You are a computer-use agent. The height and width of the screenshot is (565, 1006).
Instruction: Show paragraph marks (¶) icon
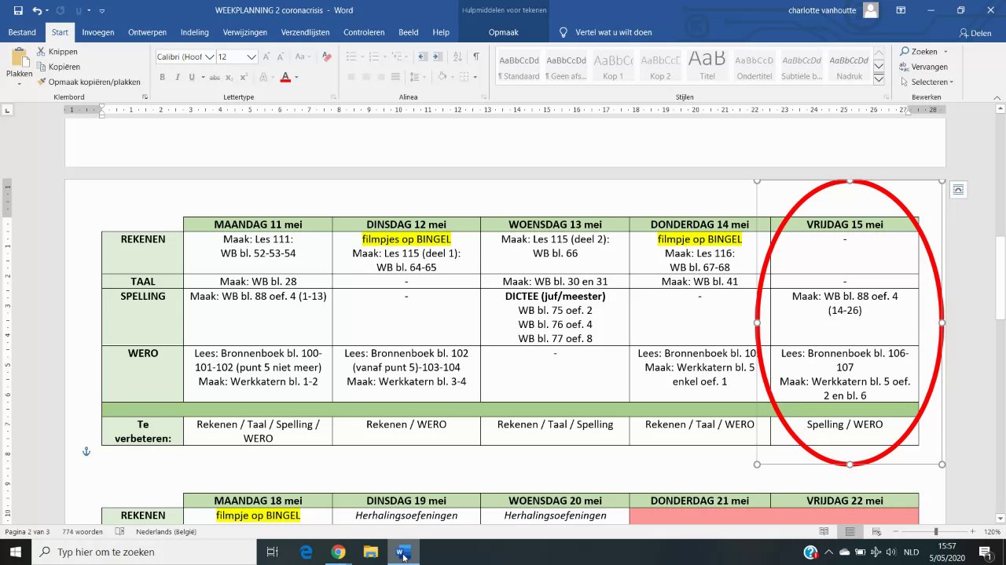click(476, 56)
